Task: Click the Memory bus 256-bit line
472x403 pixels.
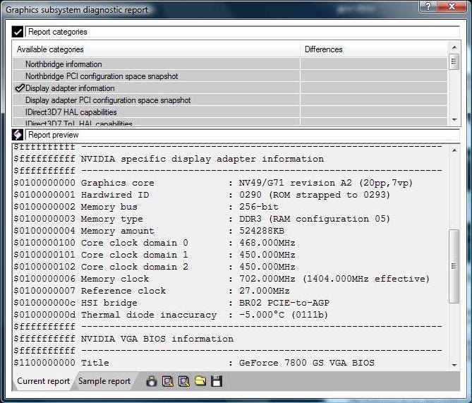Action: (146, 207)
